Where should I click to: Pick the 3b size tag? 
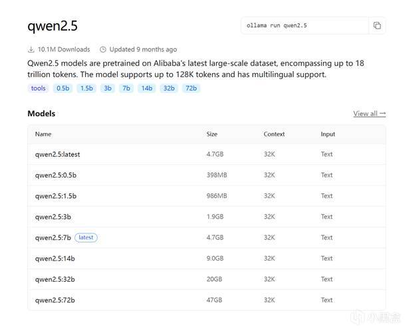[108, 88]
